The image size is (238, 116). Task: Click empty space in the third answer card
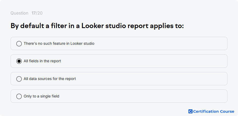point(152,79)
